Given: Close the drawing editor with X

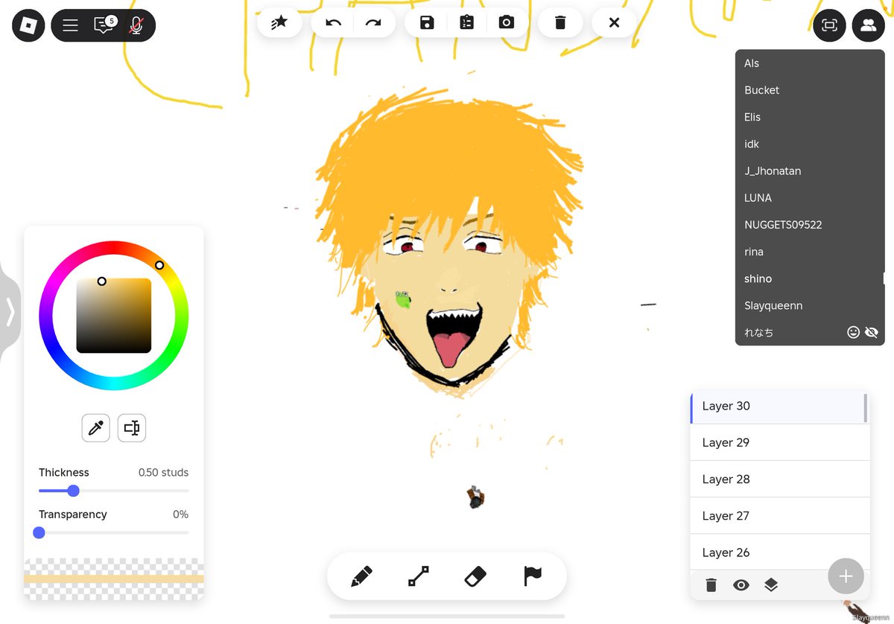Looking at the screenshot, I should point(614,22).
